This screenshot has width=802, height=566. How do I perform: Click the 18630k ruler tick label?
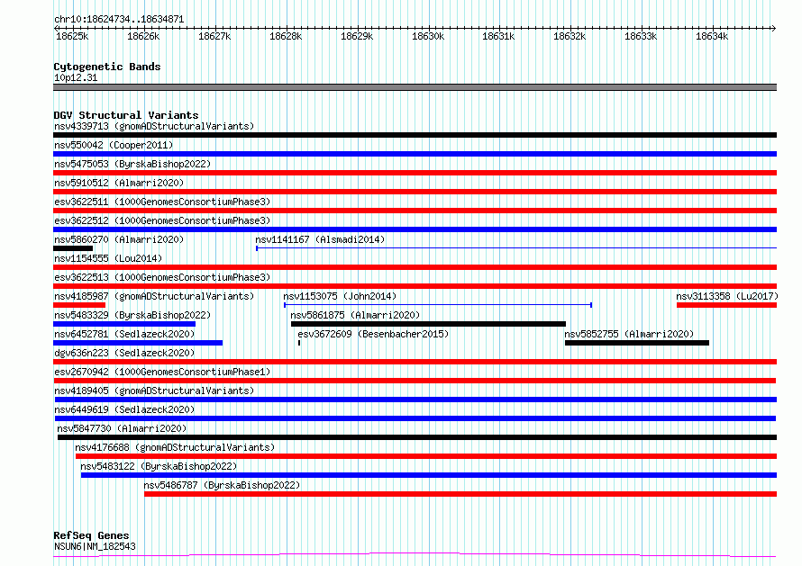pyautogui.click(x=428, y=36)
